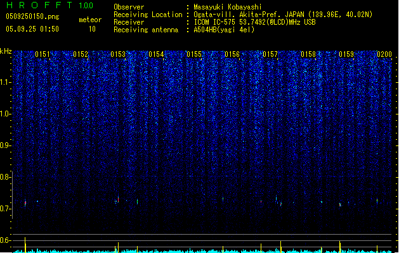
Task: Click the tallest yellow power spike before 0151
Action: click(25, 245)
